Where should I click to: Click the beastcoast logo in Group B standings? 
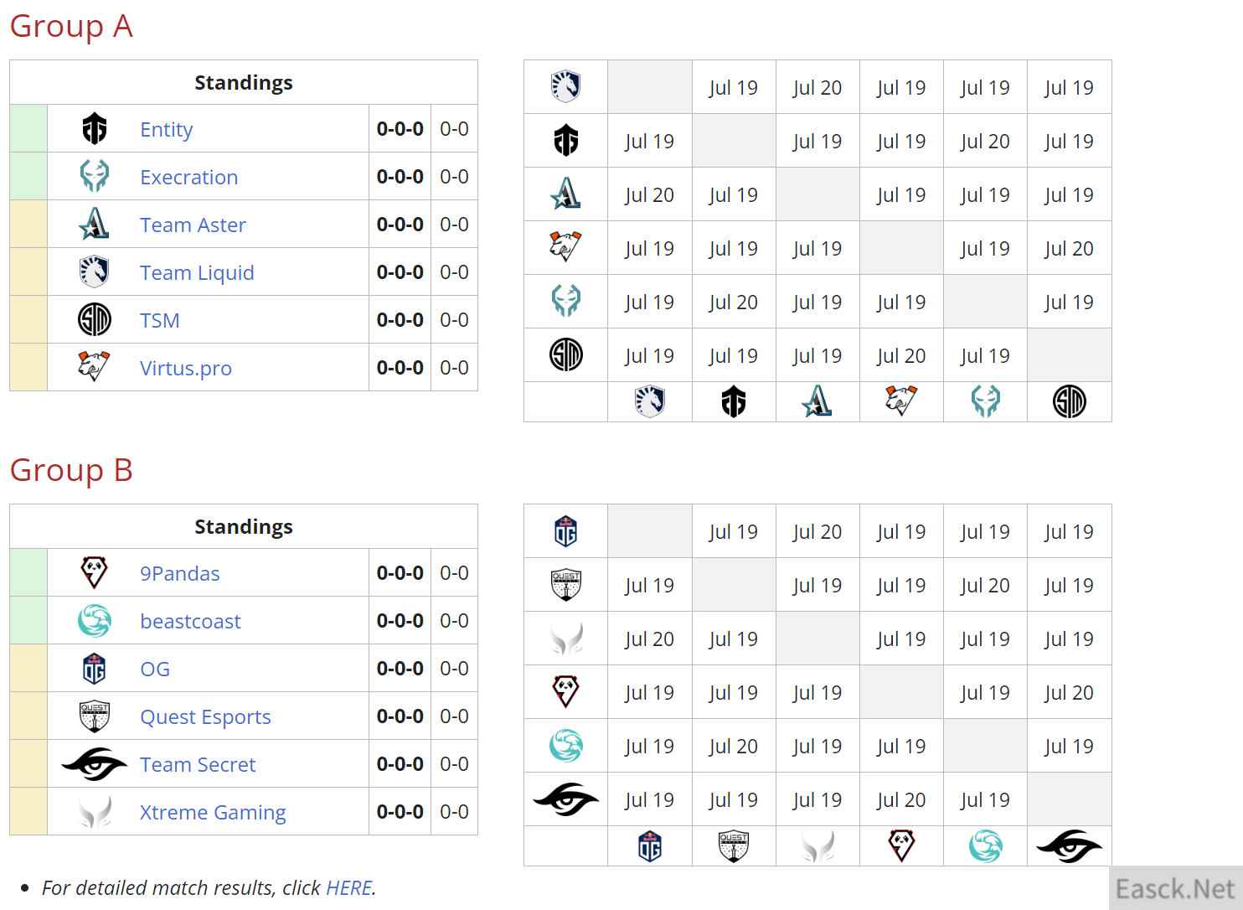94,621
